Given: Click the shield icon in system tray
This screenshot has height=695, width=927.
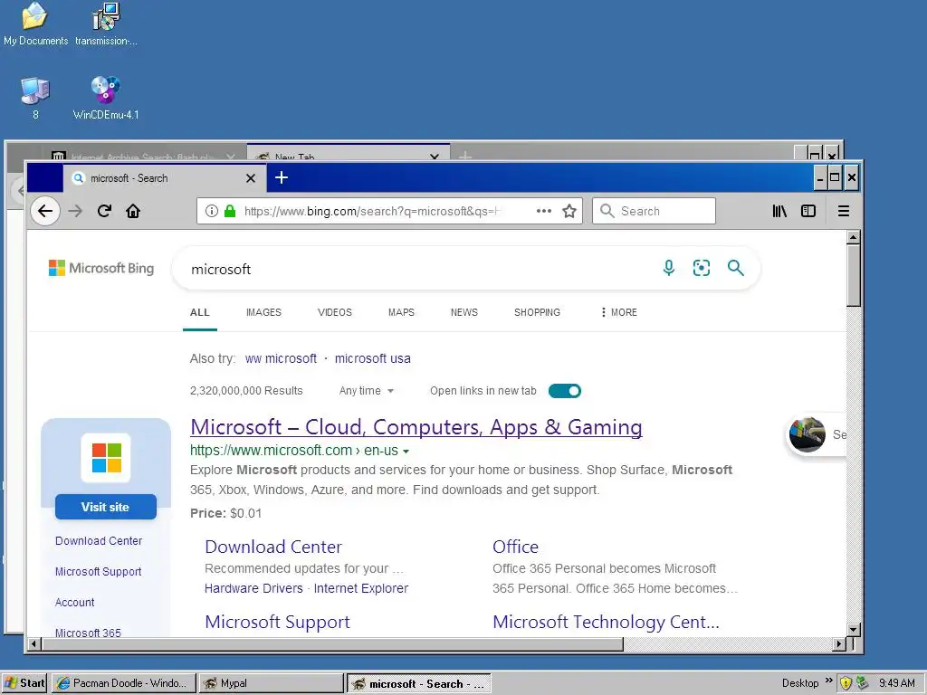Looking at the screenshot, I should pyautogui.click(x=846, y=682).
